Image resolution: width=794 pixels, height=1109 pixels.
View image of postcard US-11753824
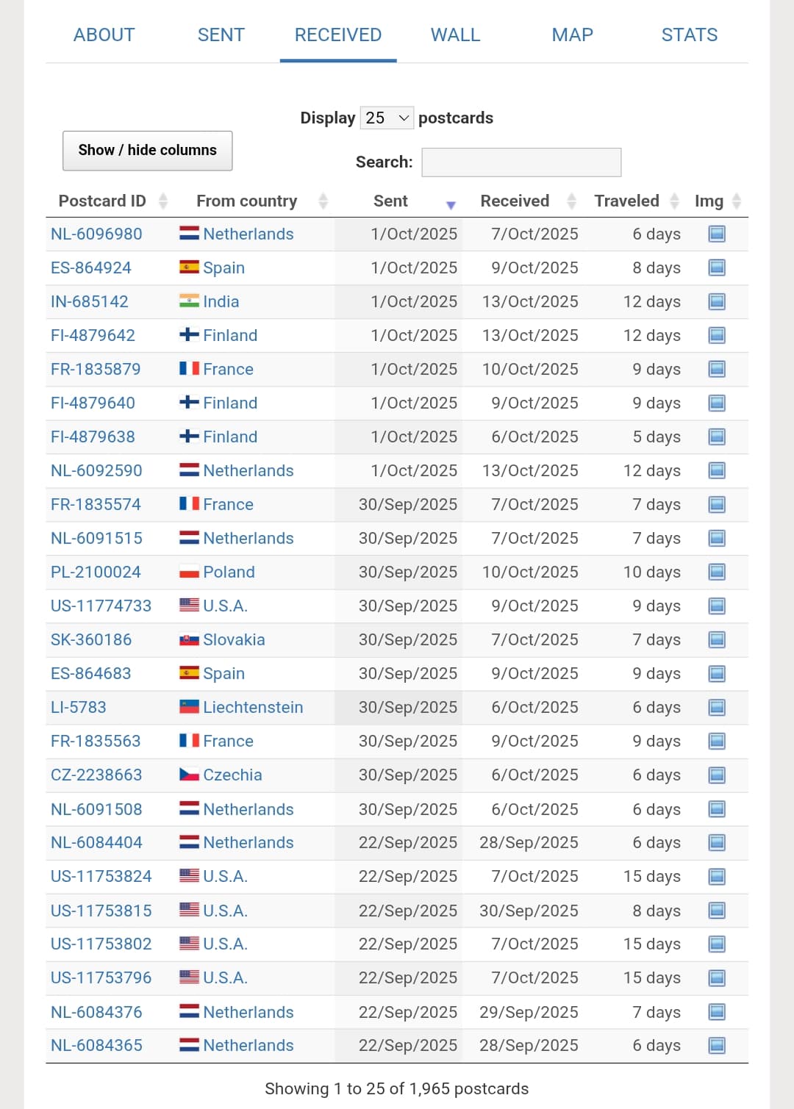717,876
